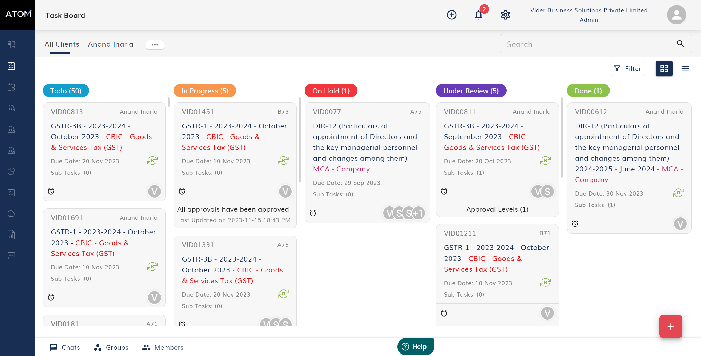This screenshot has height=356, width=701.
Task: Open the pie chart icon in sidebar
Action: click(x=11, y=171)
